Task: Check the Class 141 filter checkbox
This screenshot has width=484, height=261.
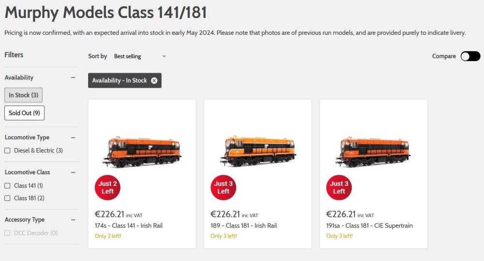Action: tap(7, 185)
